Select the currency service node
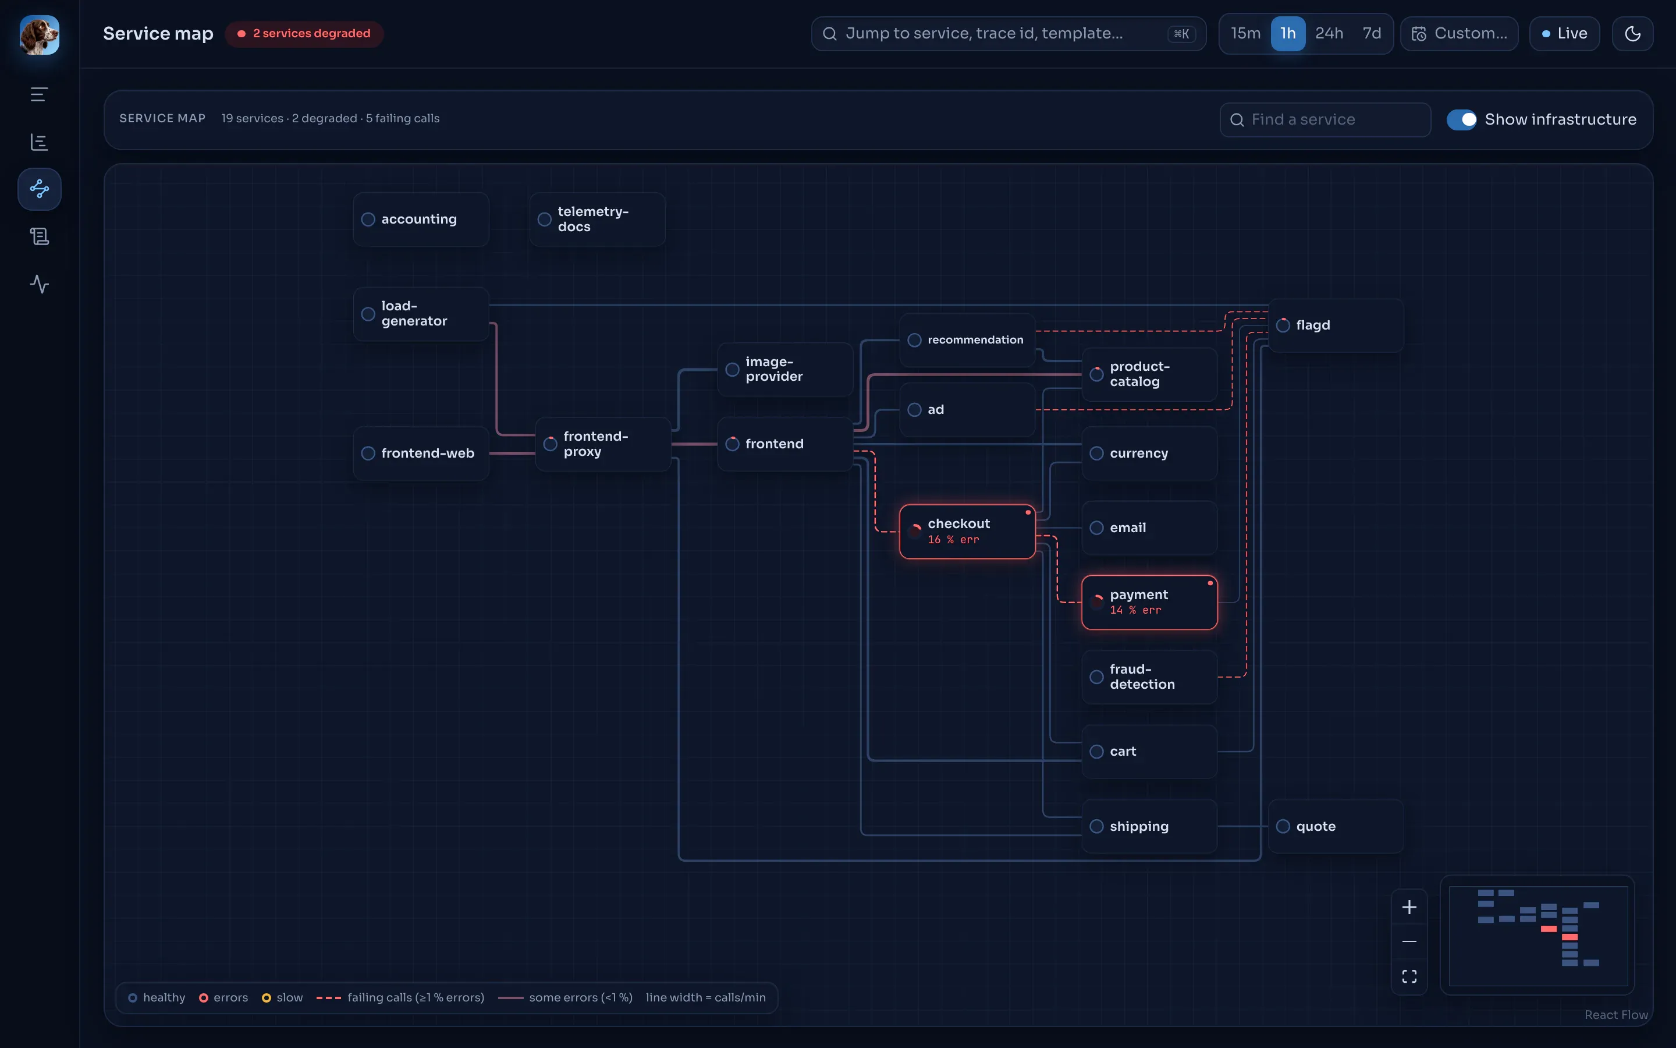The image size is (1676, 1048). (x=1149, y=452)
